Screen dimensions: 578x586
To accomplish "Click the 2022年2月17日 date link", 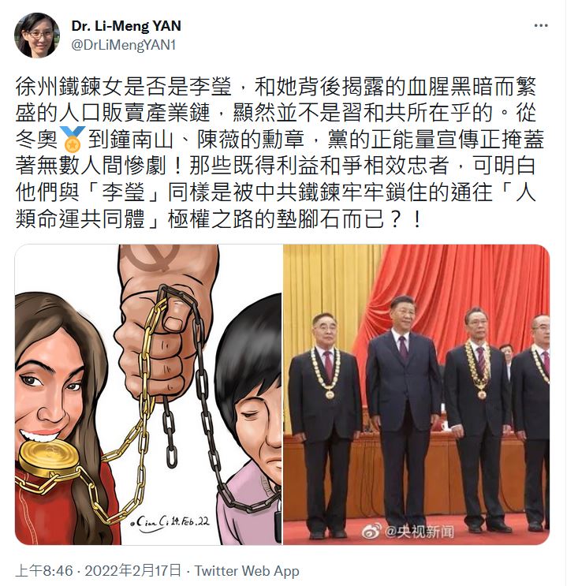I will pos(133,571).
